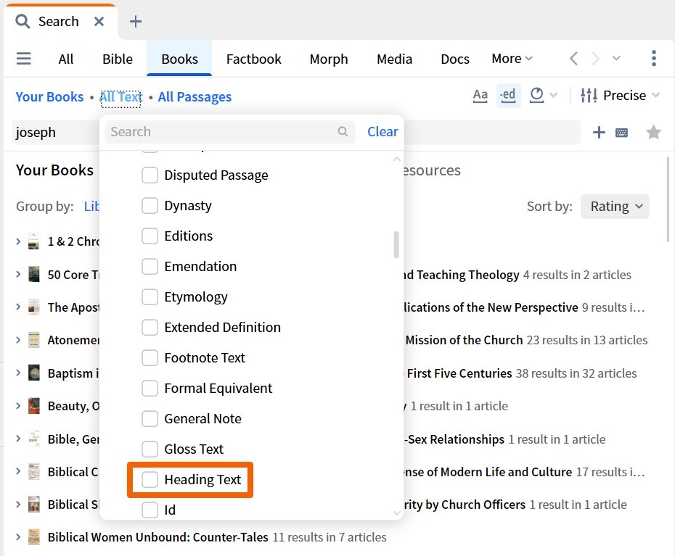Click results panel vertical scrollbar
This screenshot has width=675, height=556.
click(x=668, y=199)
